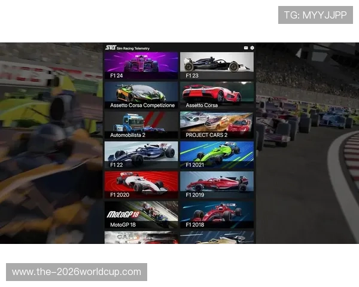Choose the Assetto Corsa card
The image size is (359, 287).
pos(217,95)
